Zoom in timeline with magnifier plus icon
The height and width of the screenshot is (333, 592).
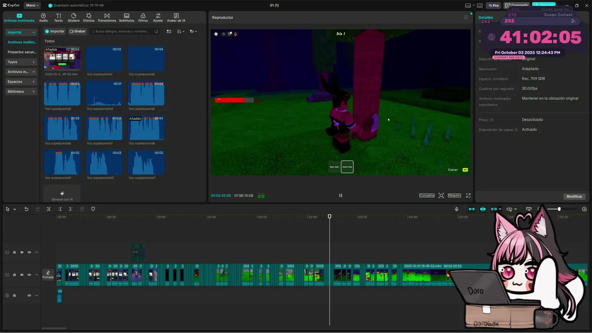point(584,209)
